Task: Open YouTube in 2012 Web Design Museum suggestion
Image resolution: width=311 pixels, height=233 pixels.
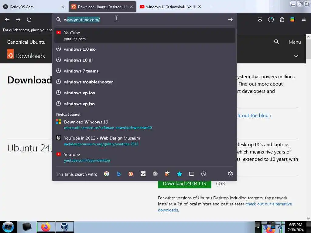Action: click(144, 141)
